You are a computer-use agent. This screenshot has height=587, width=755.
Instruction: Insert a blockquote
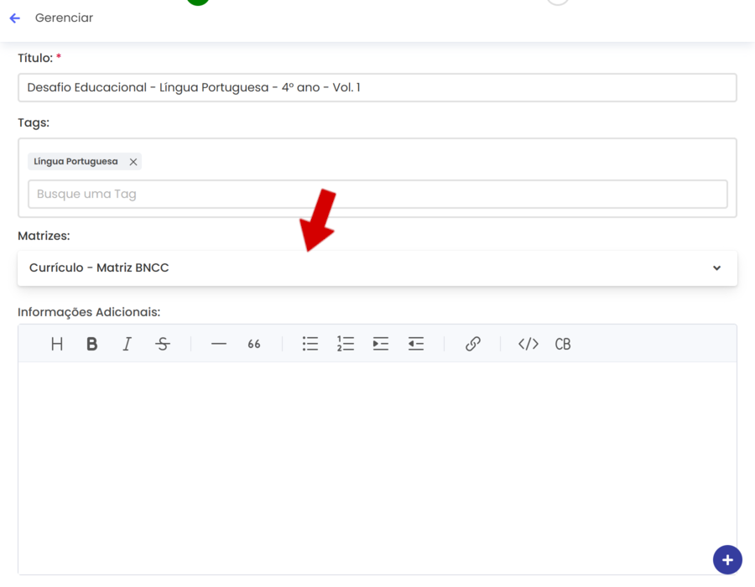point(254,344)
